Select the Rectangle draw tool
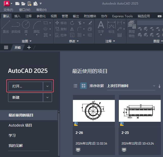The width and height of the screenshot is (163, 157). pos(46,23)
